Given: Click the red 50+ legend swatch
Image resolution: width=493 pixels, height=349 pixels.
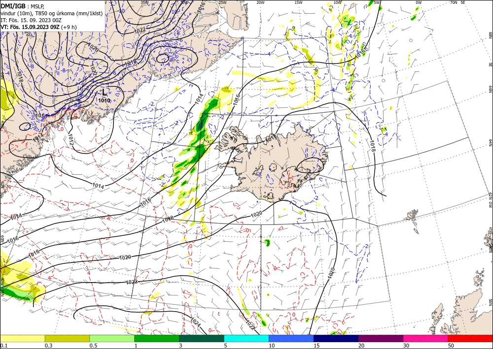Looking at the screenshot, I should pos(470,338).
